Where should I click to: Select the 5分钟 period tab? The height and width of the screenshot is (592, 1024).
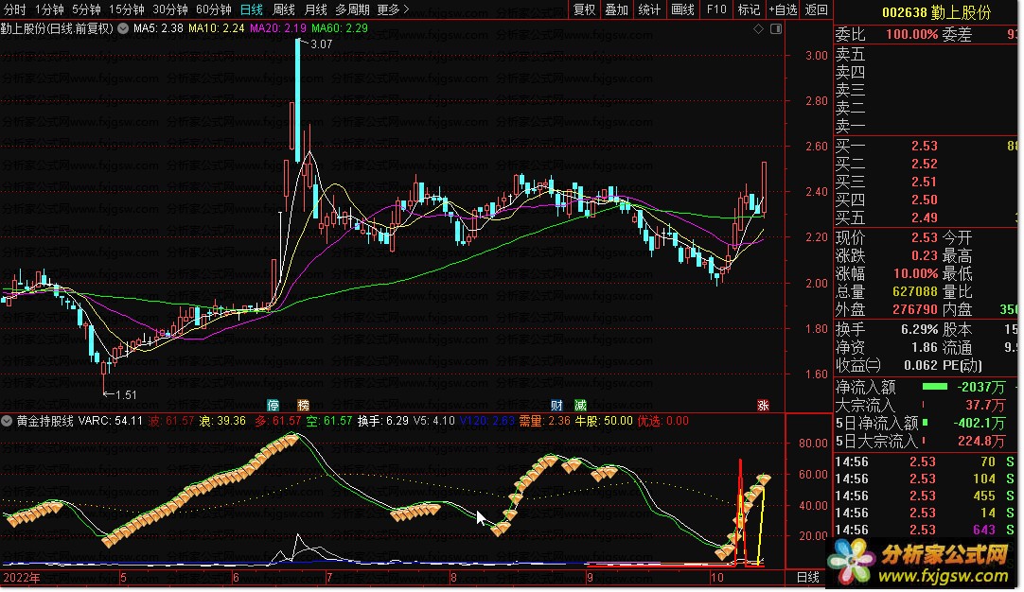click(86, 9)
